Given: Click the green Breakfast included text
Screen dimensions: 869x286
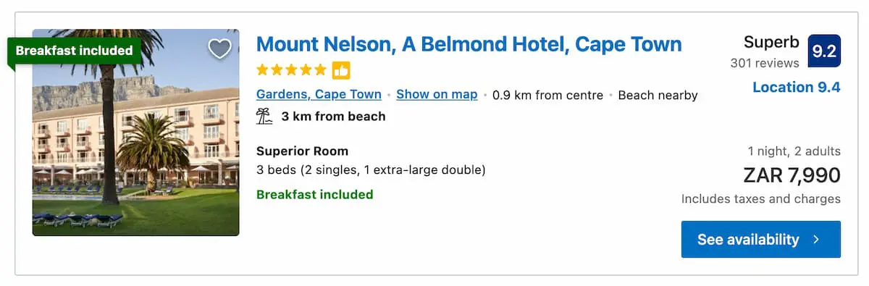Looking at the screenshot, I should pos(315,194).
